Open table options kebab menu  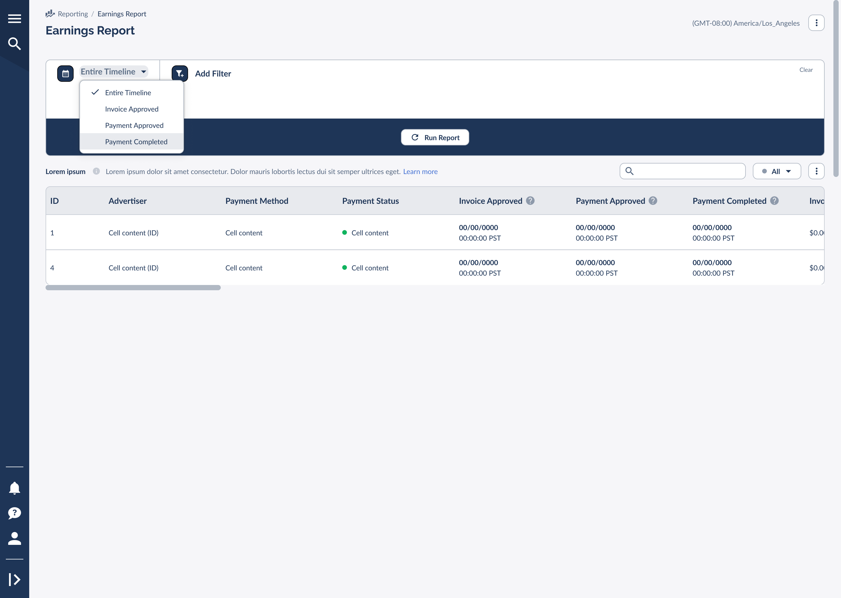coord(816,171)
